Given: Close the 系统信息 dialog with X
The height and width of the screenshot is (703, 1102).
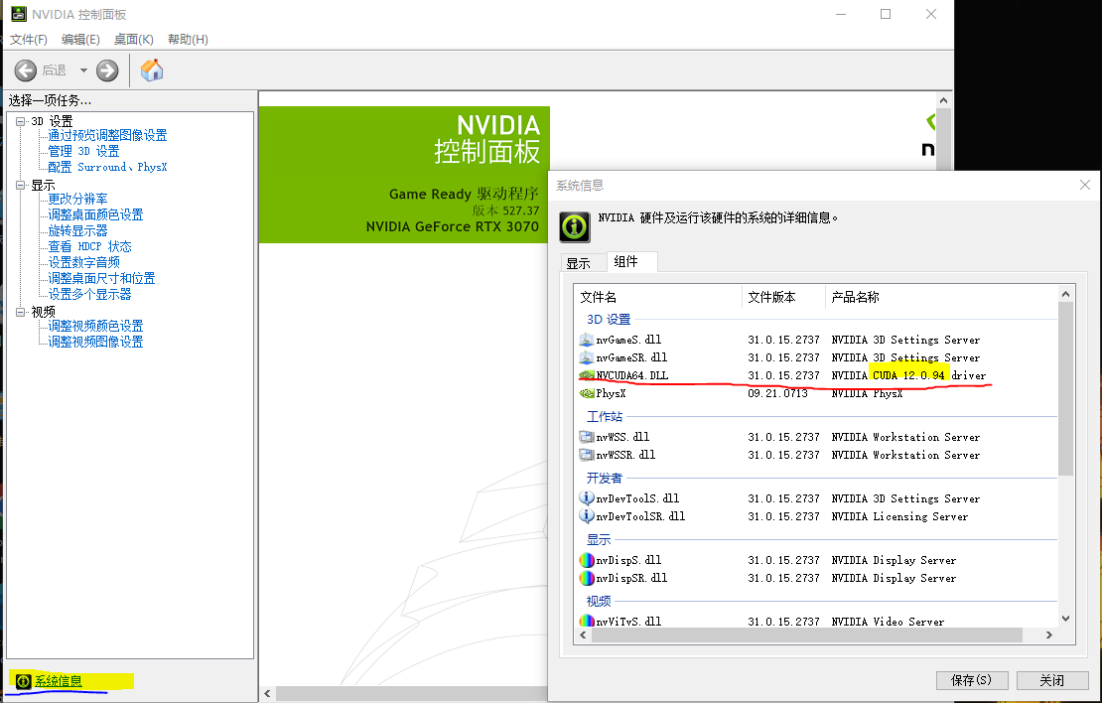Looking at the screenshot, I should [1085, 185].
